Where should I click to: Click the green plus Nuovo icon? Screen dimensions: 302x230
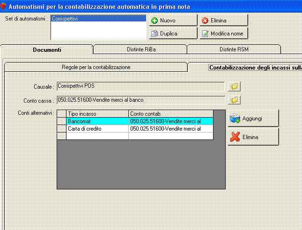tap(154, 21)
